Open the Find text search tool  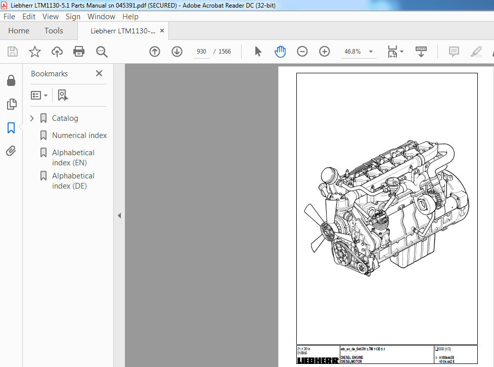pyautogui.click(x=102, y=52)
